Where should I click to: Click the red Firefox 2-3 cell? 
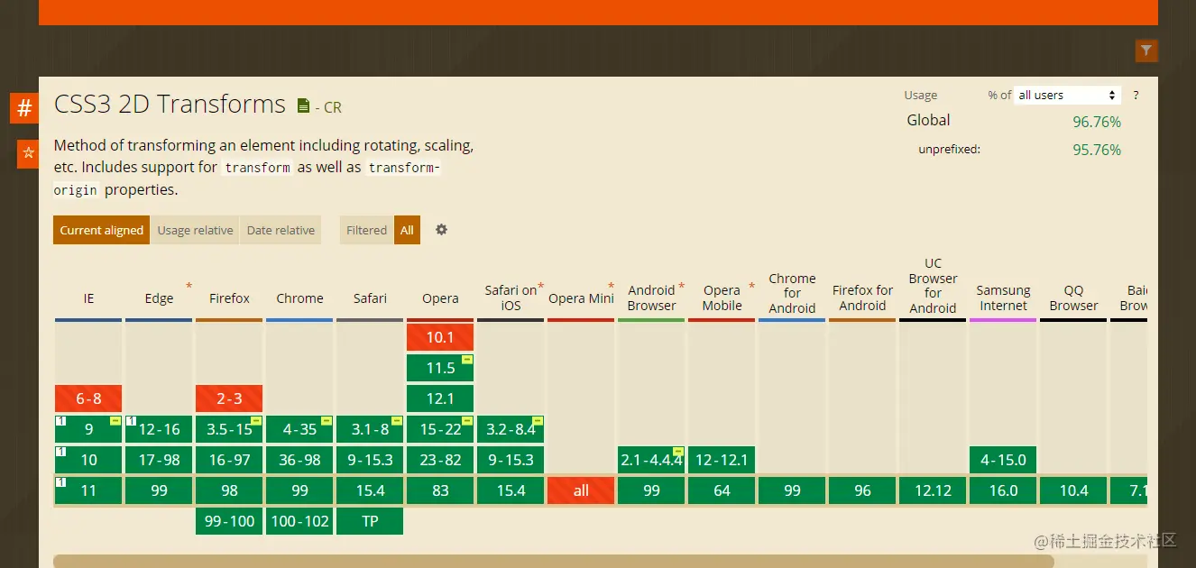click(x=229, y=399)
